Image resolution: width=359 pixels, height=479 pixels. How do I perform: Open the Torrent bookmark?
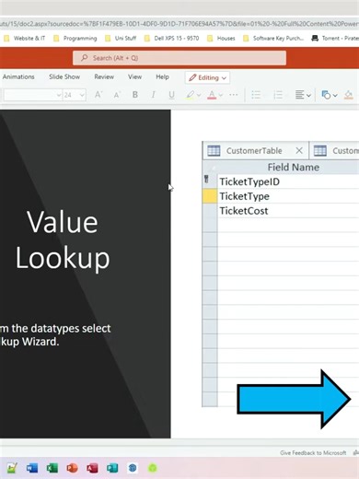coord(335,39)
